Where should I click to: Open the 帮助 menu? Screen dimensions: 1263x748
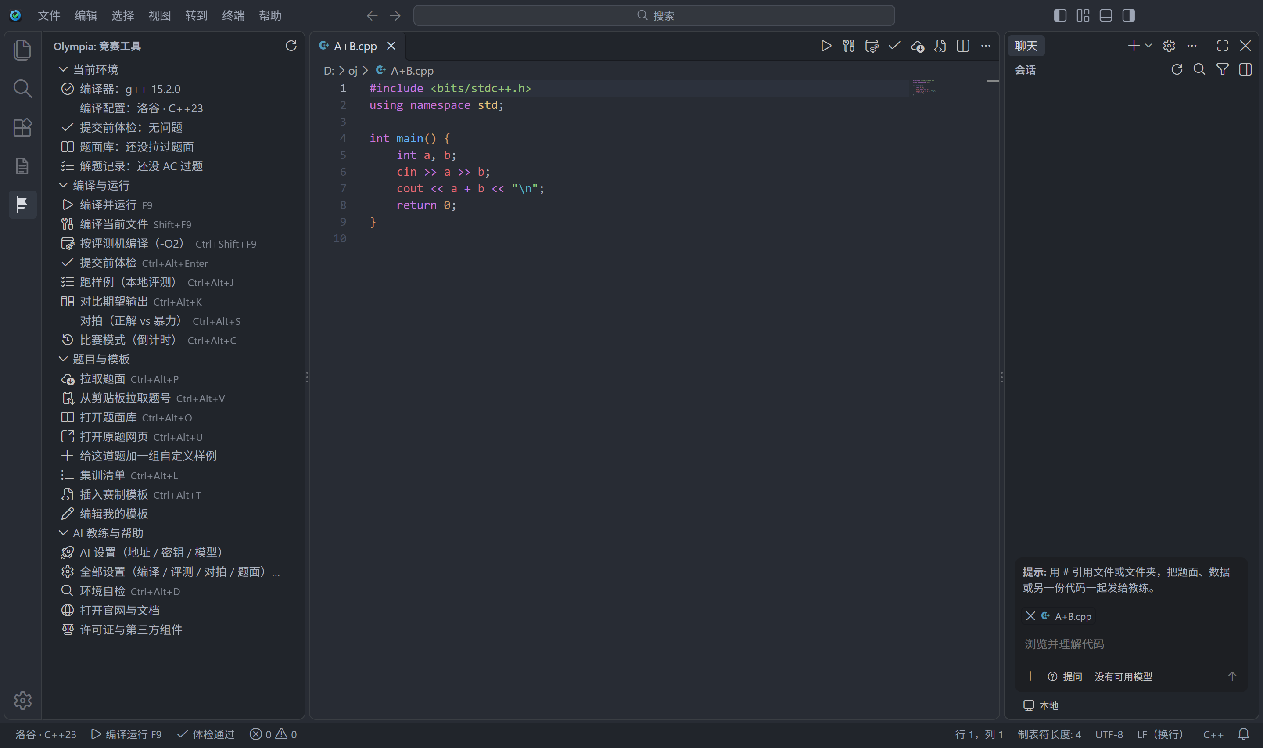coord(270,16)
